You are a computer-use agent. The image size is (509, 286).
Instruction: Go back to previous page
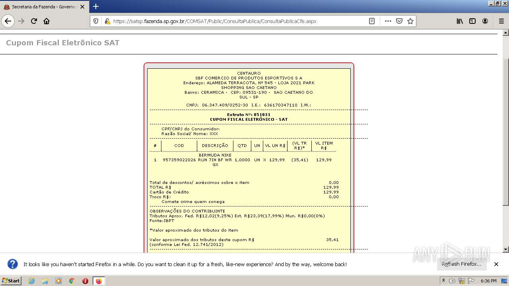[8, 21]
